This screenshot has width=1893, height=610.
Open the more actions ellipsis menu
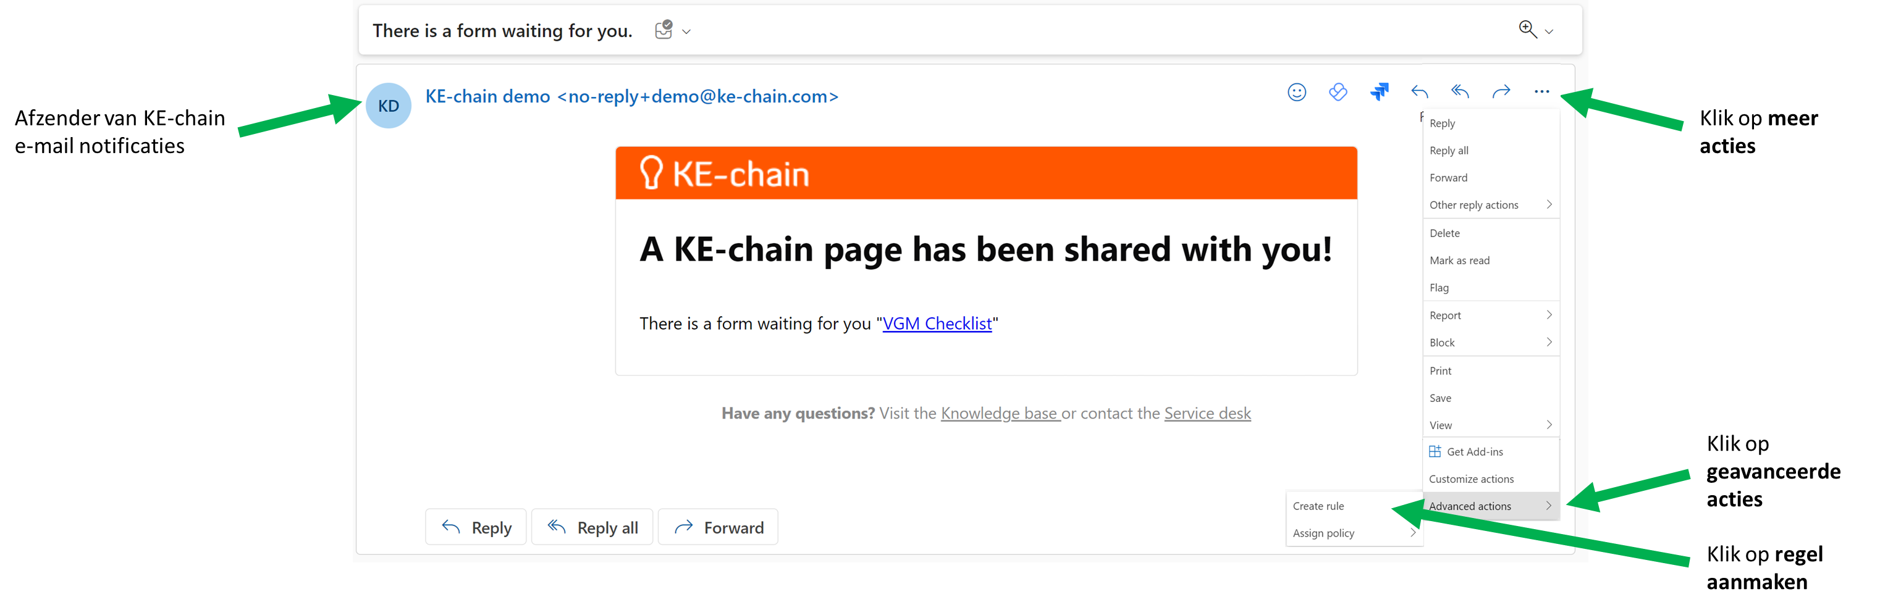pyautogui.click(x=1541, y=92)
